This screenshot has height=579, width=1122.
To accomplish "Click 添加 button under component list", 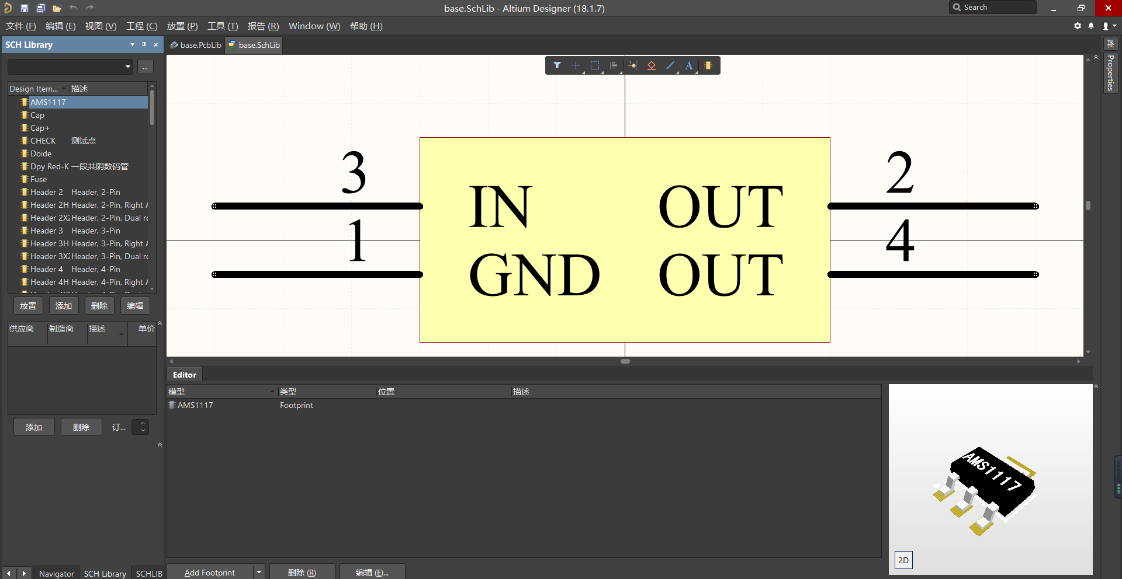I will (64, 306).
